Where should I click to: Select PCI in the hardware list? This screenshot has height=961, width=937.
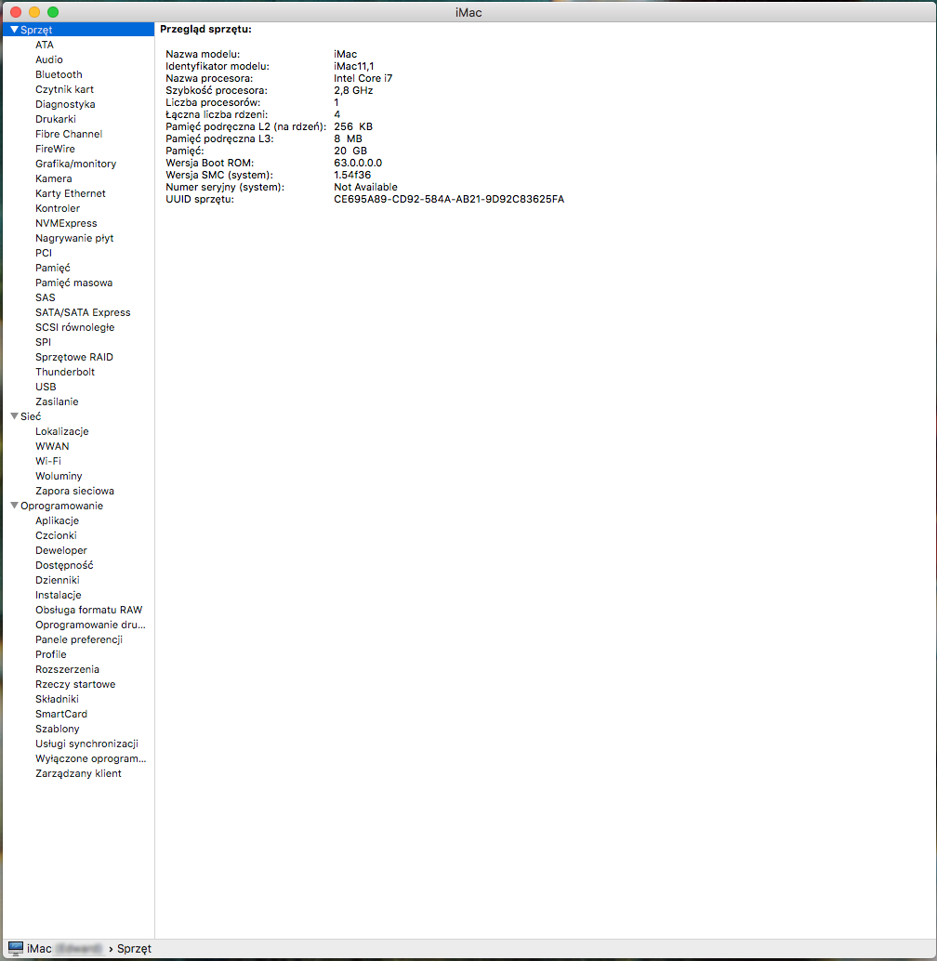coord(44,253)
